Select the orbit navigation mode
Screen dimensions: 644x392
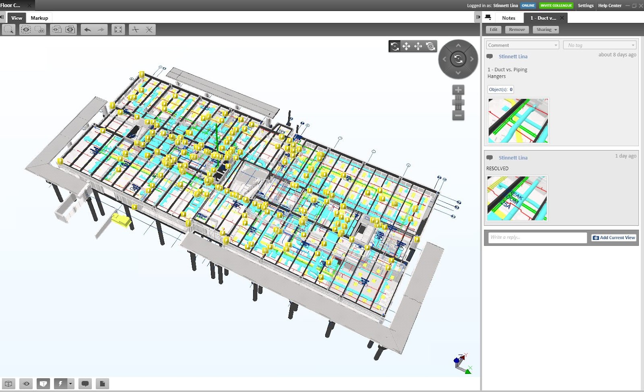(x=395, y=46)
